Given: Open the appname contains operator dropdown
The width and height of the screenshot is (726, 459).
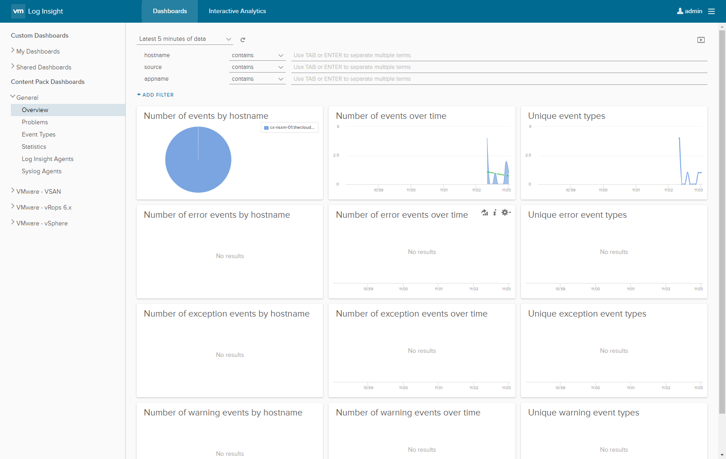Looking at the screenshot, I should point(257,79).
